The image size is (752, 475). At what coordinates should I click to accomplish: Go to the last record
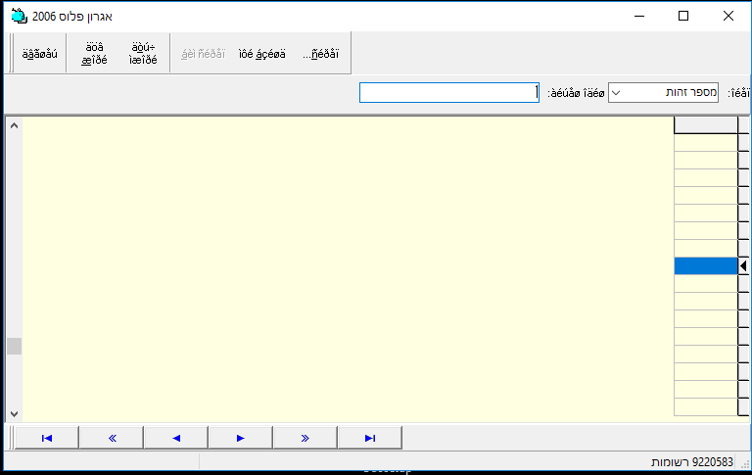(370, 438)
